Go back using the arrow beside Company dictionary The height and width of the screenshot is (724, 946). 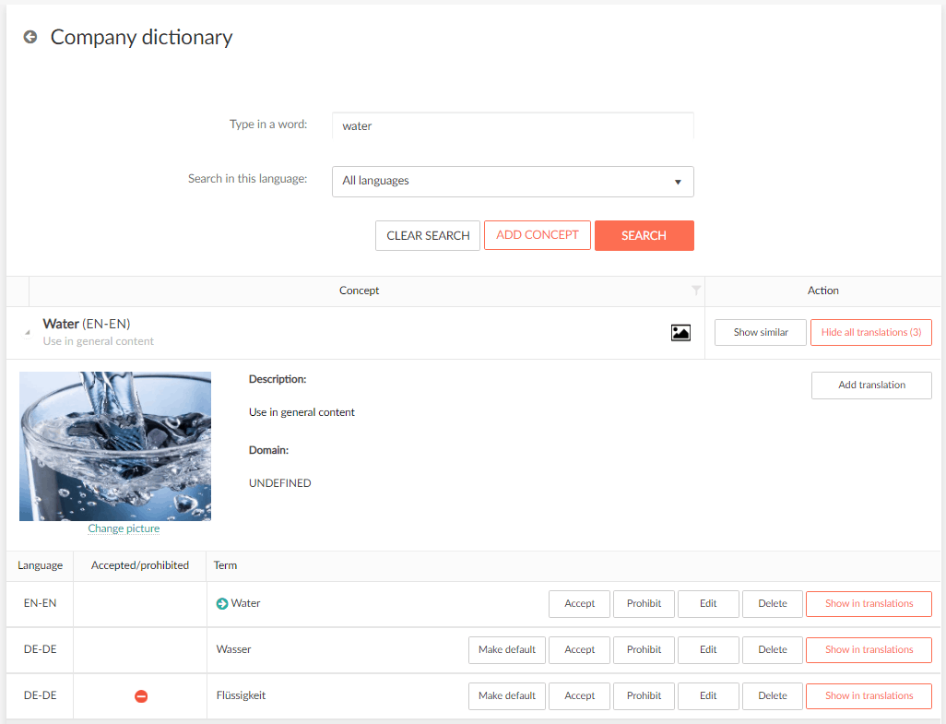[x=30, y=38]
